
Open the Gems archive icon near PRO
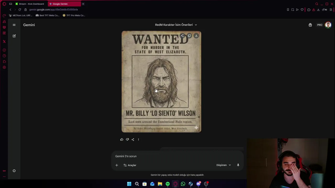point(310,25)
